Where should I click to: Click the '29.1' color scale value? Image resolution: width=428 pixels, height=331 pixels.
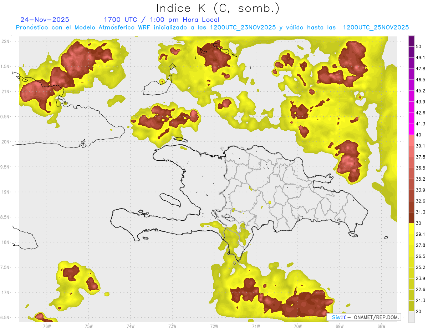pyautogui.click(x=420, y=234)
